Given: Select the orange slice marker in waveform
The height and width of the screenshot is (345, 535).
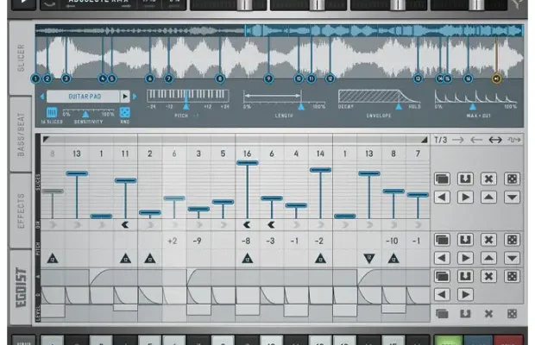Looking at the screenshot, I should click(x=496, y=78).
